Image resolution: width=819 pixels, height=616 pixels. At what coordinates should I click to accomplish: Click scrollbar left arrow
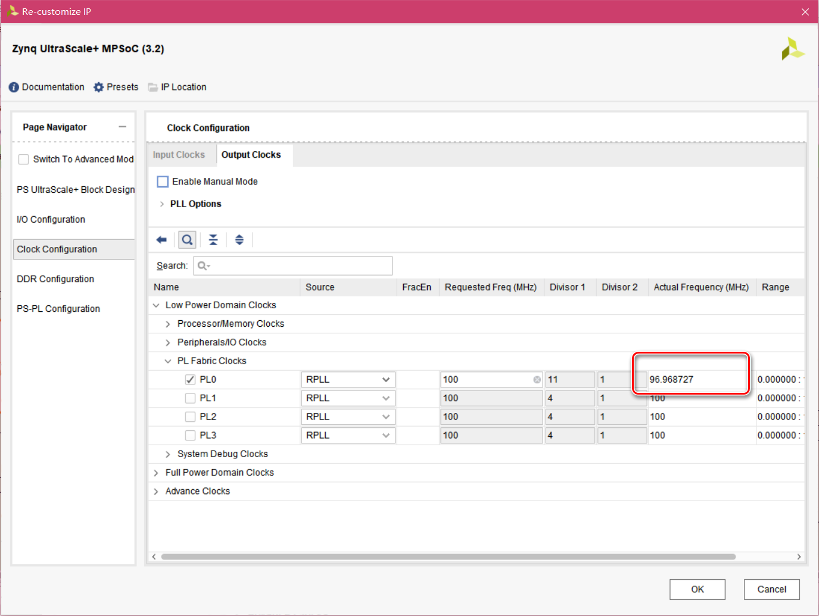[x=154, y=557]
